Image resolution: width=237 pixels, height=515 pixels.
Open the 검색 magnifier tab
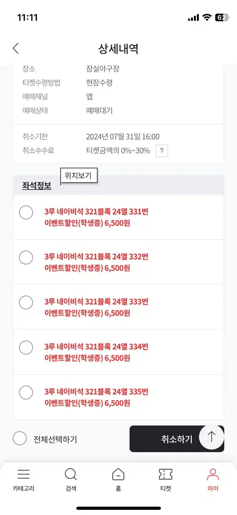tap(71, 479)
